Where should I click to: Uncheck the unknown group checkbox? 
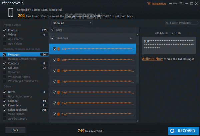[52, 38]
